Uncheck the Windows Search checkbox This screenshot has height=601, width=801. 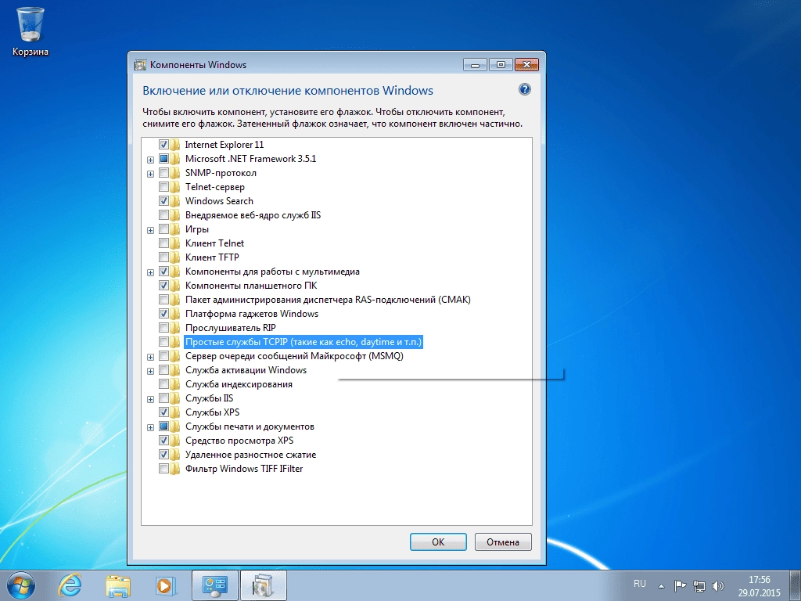pyautogui.click(x=163, y=201)
